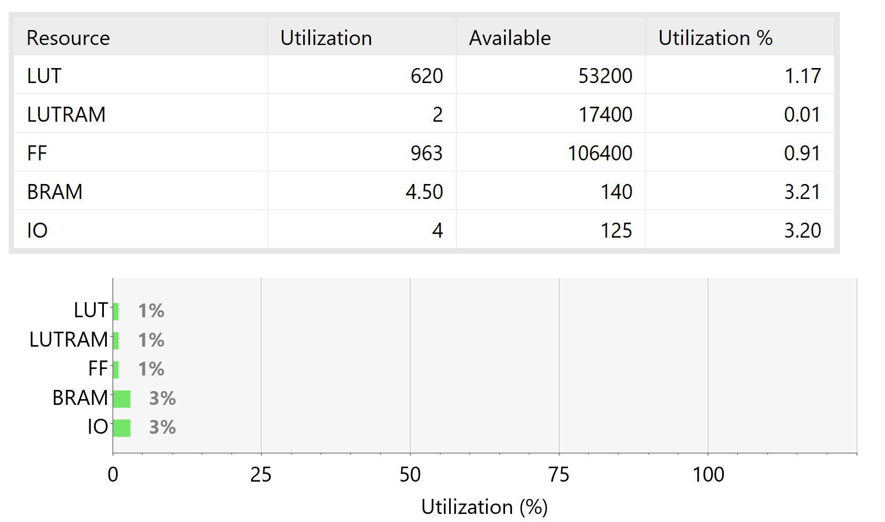Select the BRAM table row

point(424,191)
